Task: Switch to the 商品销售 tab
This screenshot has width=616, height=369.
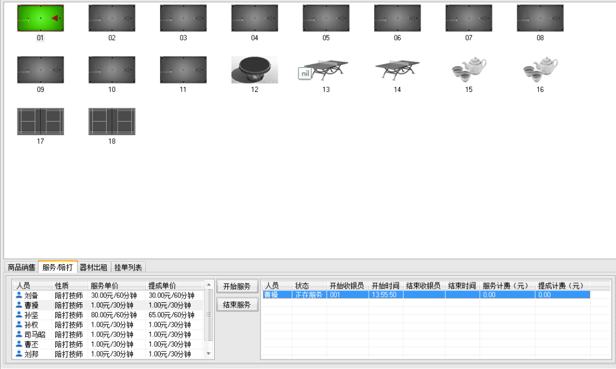Action: [21, 267]
